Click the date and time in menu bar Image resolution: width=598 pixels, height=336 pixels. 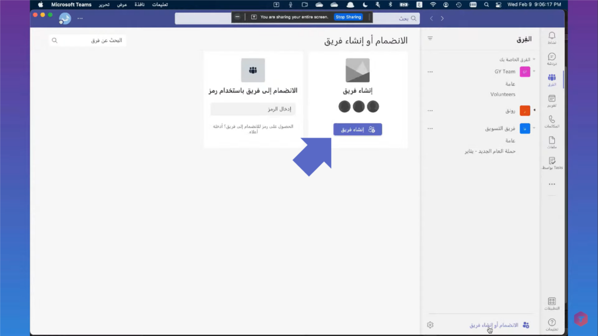[534, 5]
